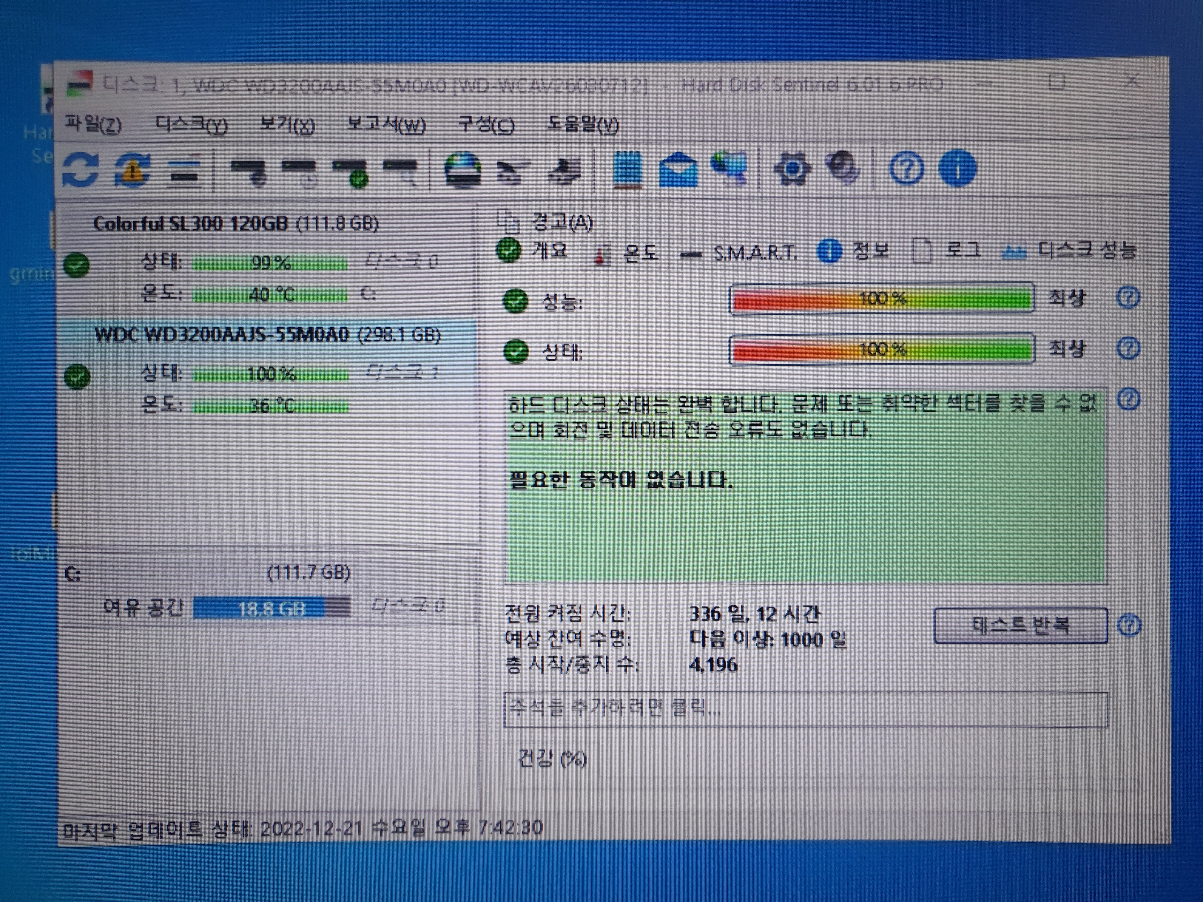Click the help icon beside 상태 bar
The width and height of the screenshot is (1203, 902).
1128,348
